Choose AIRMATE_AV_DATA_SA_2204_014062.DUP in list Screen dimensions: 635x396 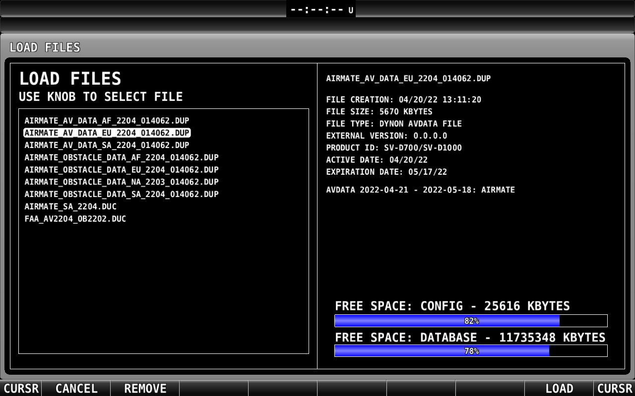pyautogui.click(x=107, y=146)
